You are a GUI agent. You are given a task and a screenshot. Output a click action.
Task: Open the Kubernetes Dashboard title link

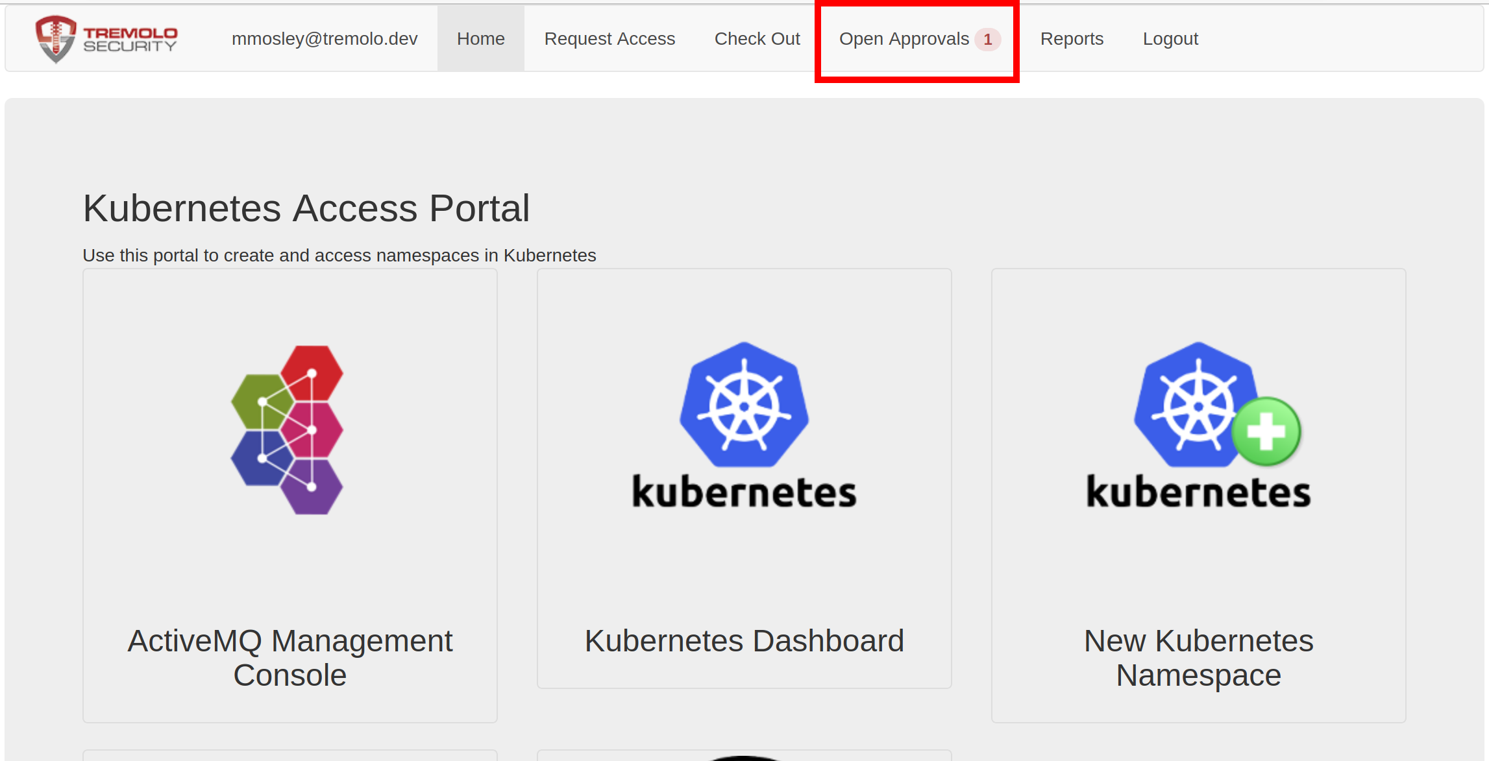[744, 641]
